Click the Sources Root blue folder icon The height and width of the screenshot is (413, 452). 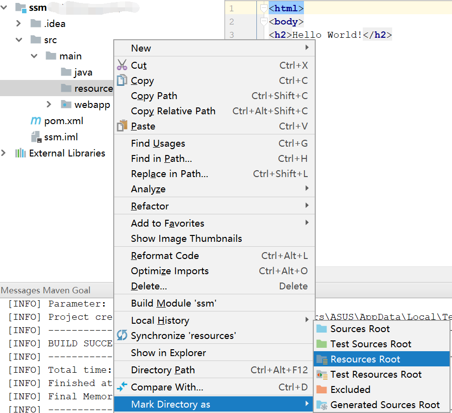click(322, 329)
